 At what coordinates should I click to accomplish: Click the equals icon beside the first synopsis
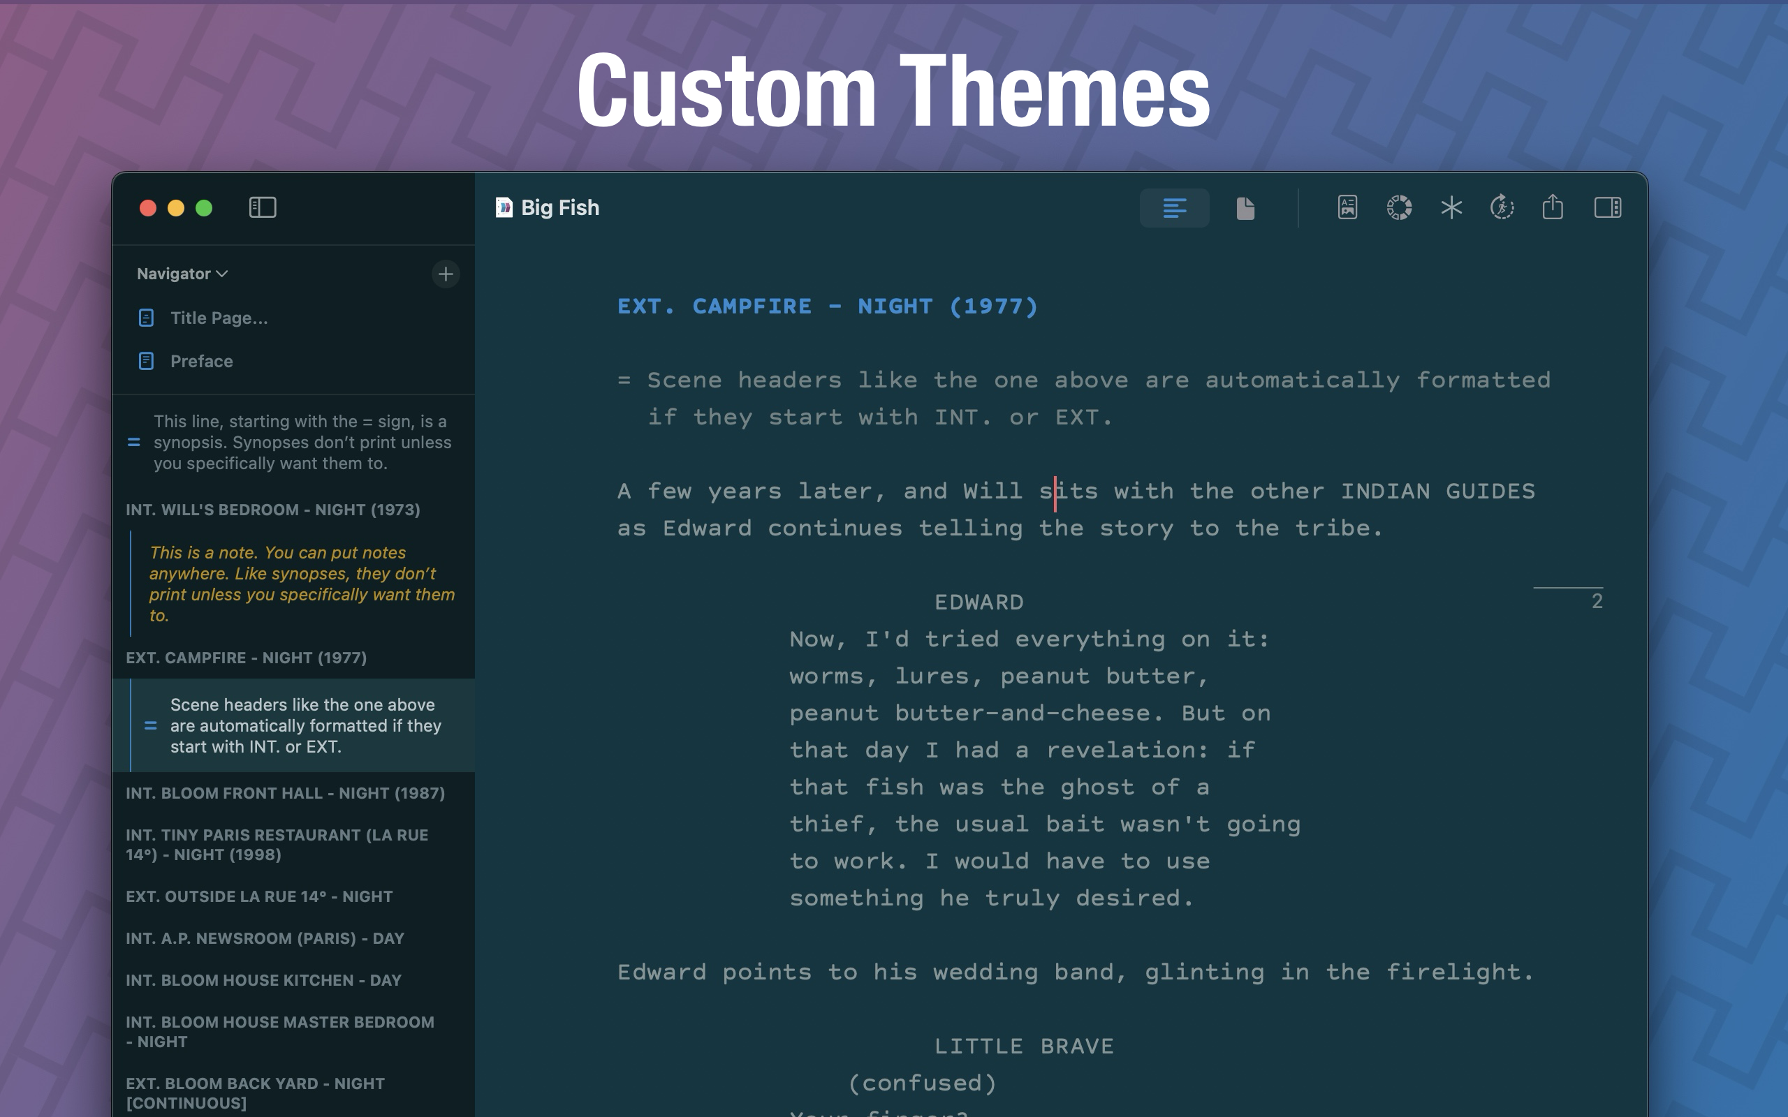[133, 443]
